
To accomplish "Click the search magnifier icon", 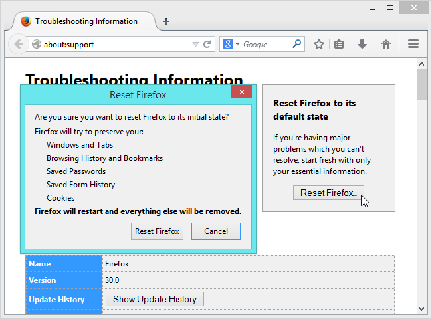I will (297, 45).
